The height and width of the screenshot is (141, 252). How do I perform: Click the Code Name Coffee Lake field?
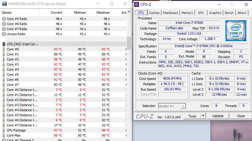pos(174,28)
